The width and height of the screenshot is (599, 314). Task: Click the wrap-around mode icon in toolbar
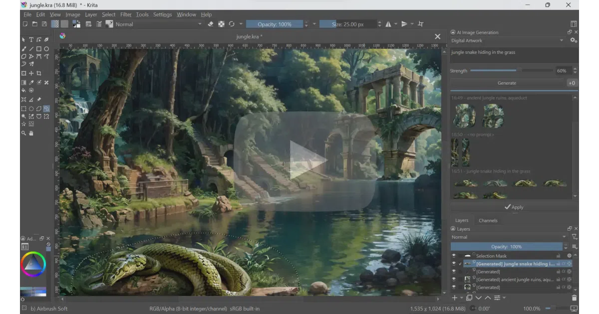[x=420, y=24]
